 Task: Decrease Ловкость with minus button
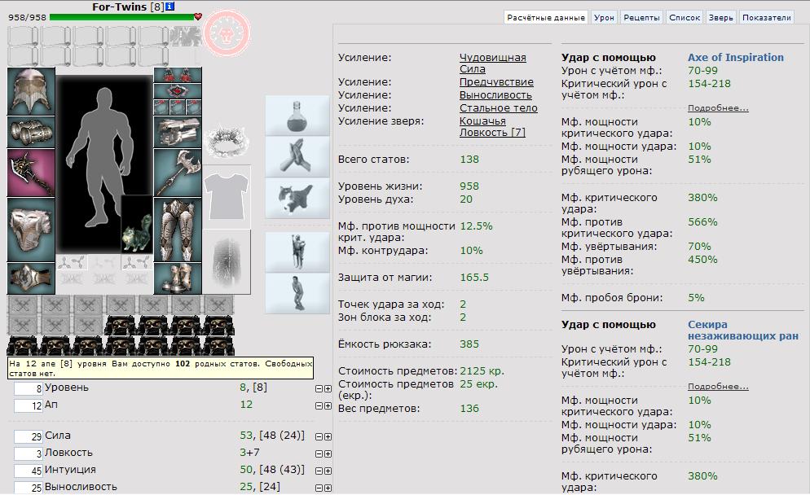coord(319,453)
